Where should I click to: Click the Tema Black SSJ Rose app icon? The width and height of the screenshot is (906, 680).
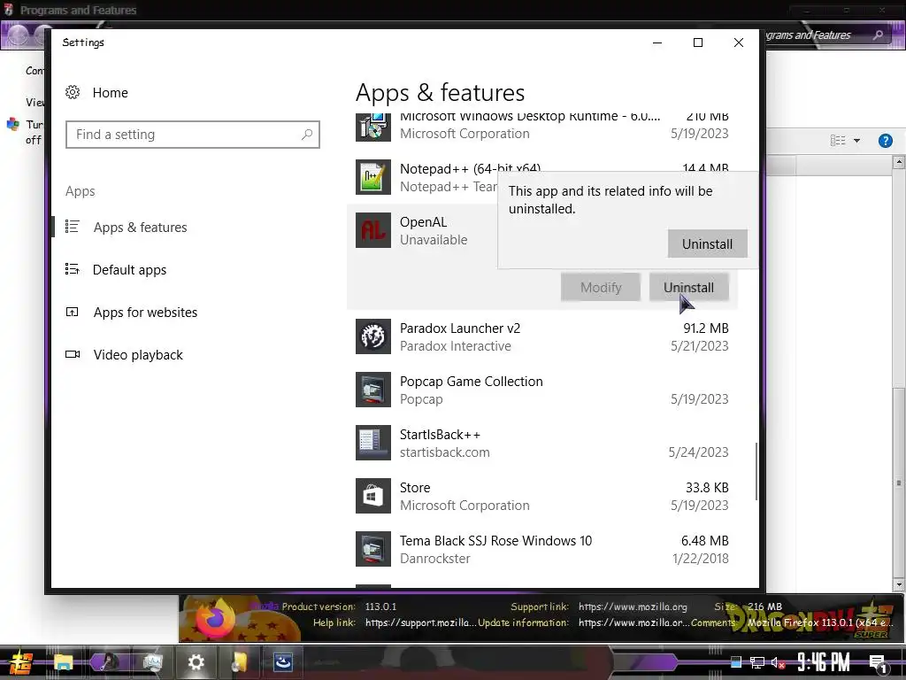point(372,549)
